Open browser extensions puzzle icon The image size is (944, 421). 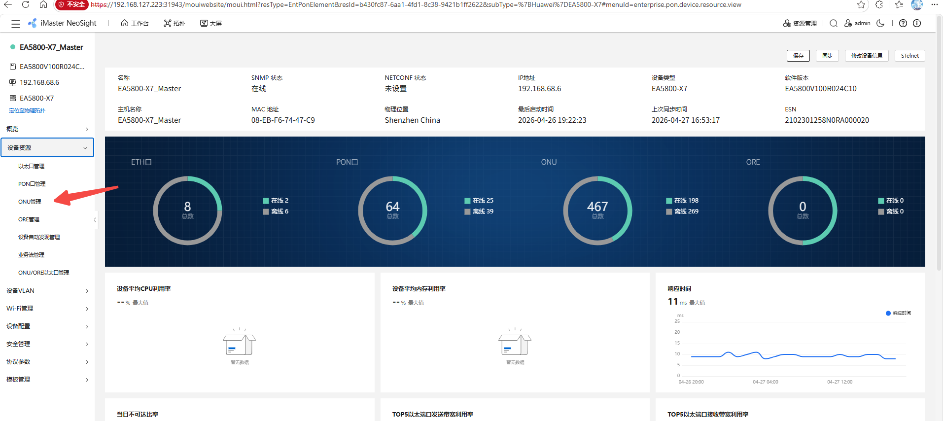(879, 4)
